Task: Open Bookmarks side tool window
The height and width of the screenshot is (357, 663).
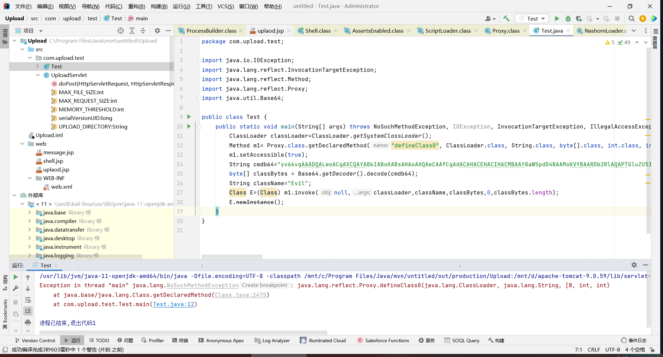Action: coord(5,314)
